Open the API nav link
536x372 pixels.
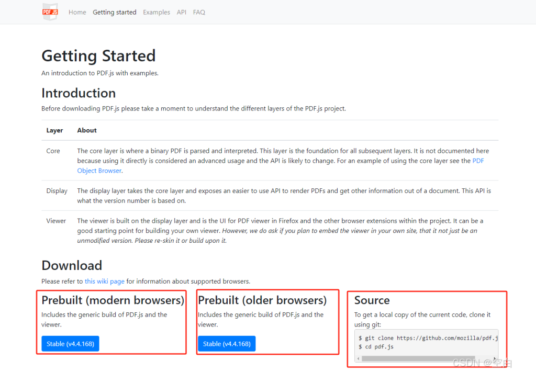pyautogui.click(x=181, y=12)
